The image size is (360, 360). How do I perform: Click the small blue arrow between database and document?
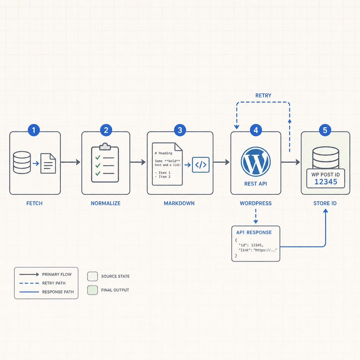(36, 163)
